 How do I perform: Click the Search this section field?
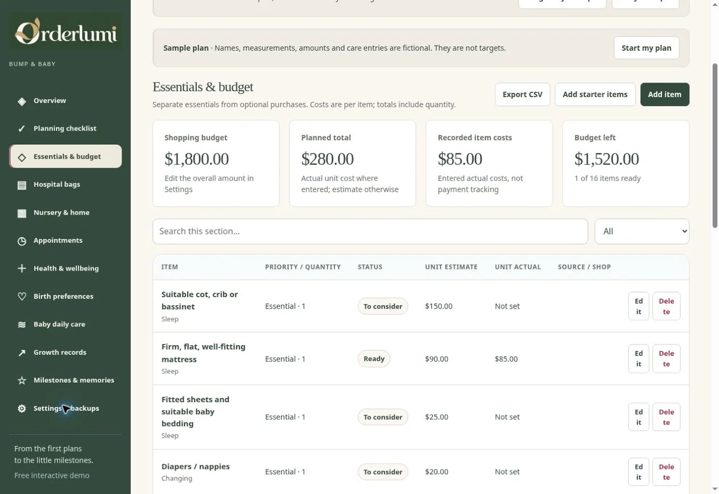pyautogui.click(x=370, y=232)
